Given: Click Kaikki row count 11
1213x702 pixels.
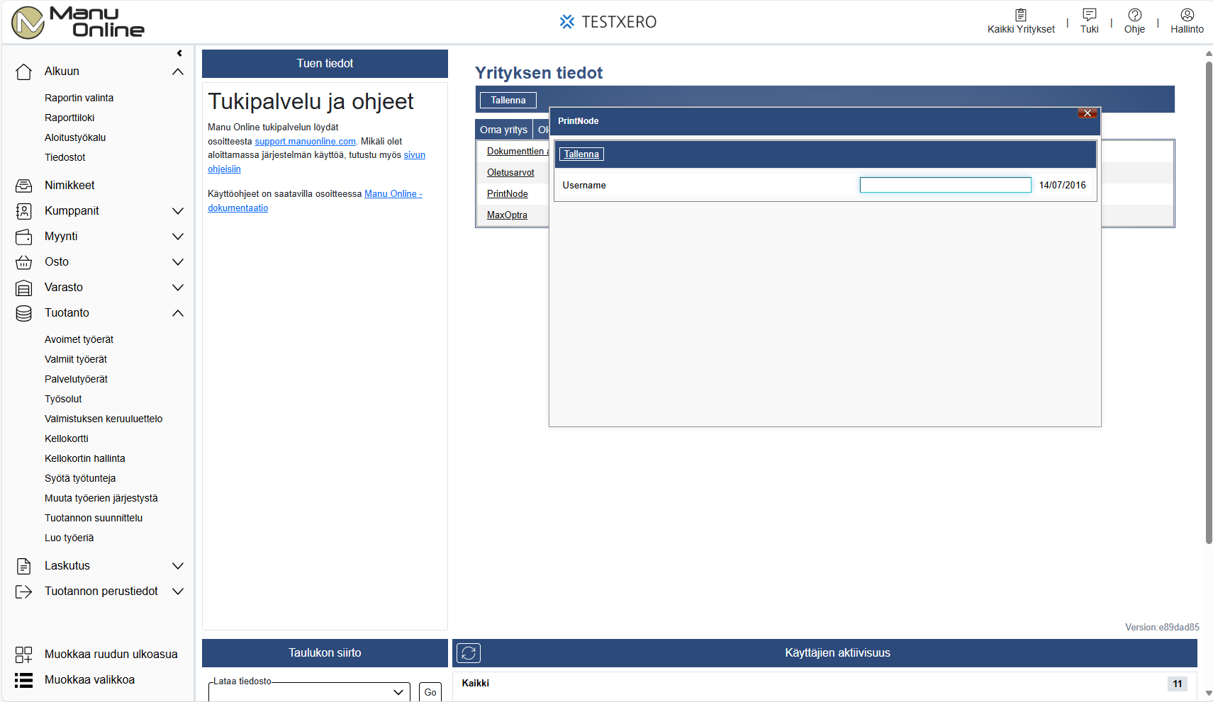Looking at the screenshot, I should [1178, 684].
